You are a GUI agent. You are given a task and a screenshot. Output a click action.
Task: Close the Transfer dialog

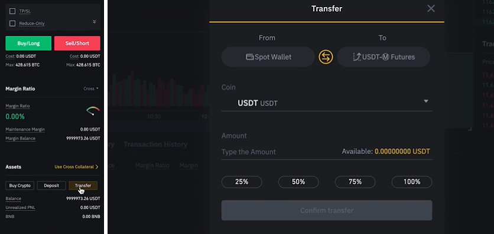click(431, 8)
